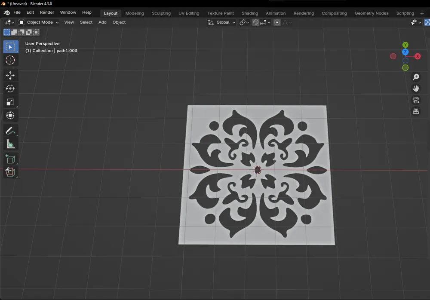430x300 pixels.
Task: Click the Pan view hand icon
Action: coord(416,88)
